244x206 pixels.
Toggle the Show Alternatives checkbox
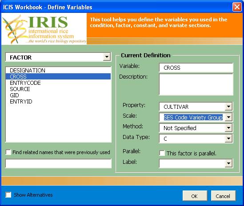(x=8, y=194)
